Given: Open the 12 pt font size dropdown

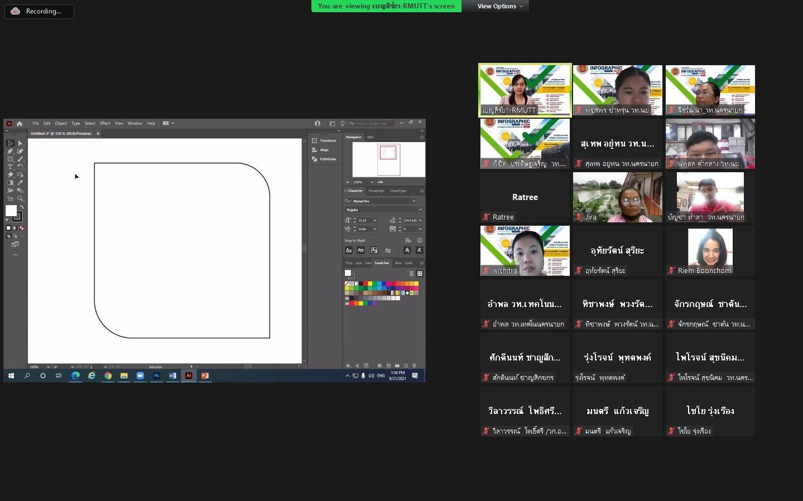Looking at the screenshot, I should (x=375, y=220).
